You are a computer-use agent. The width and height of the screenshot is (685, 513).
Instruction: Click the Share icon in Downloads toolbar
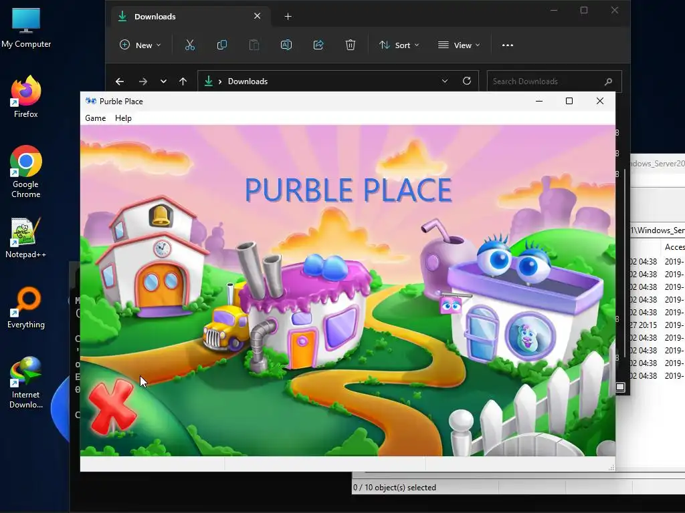[318, 45]
